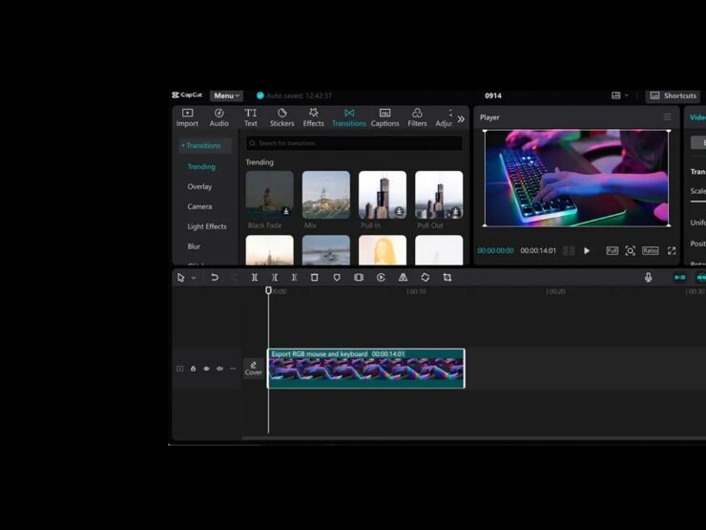Click the CapCut logo
Image resolution: width=706 pixels, height=530 pixels.
pyautogui.click(x=187, y=95)
